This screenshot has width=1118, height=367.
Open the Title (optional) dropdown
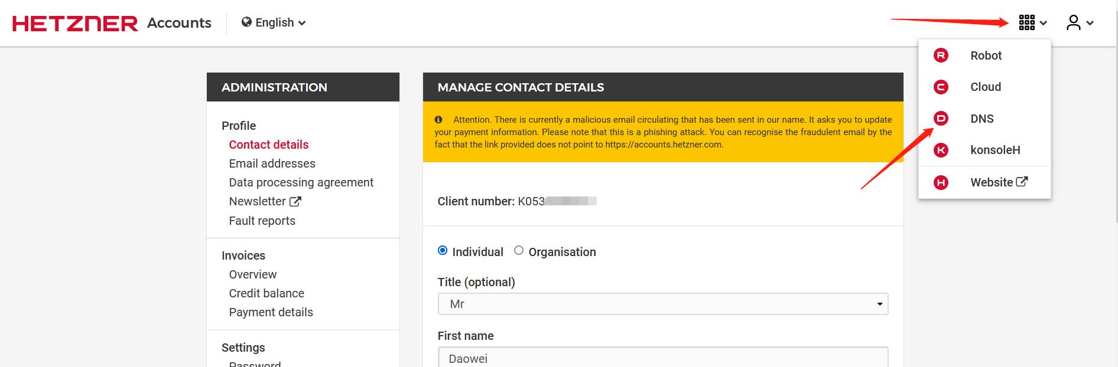[662, 304]
